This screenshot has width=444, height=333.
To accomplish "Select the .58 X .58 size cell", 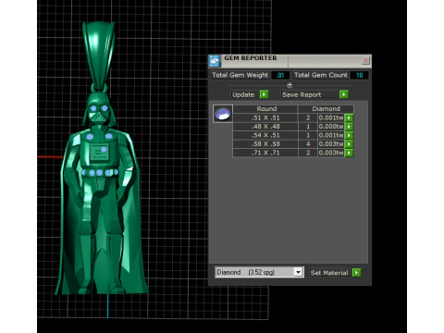I will coord(265,144).
